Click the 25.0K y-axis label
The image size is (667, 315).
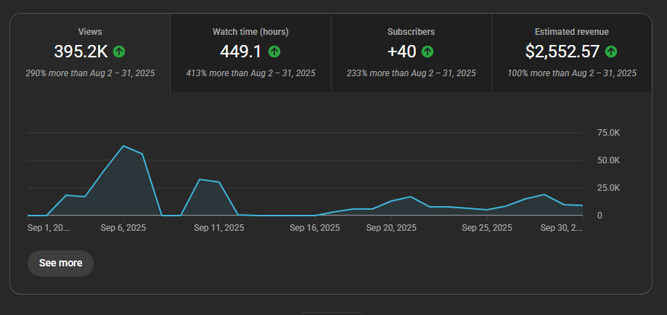pos(608,188)
